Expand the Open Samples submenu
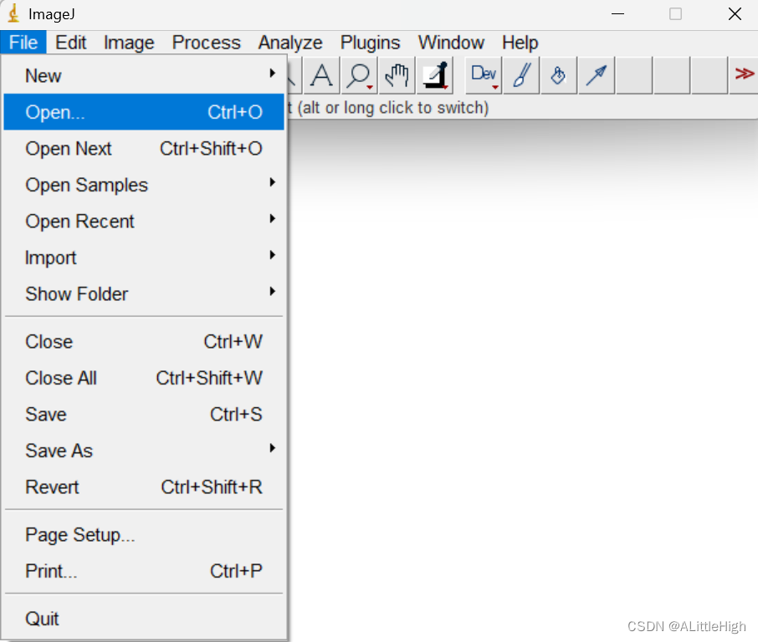 click(x=144, y=185)
